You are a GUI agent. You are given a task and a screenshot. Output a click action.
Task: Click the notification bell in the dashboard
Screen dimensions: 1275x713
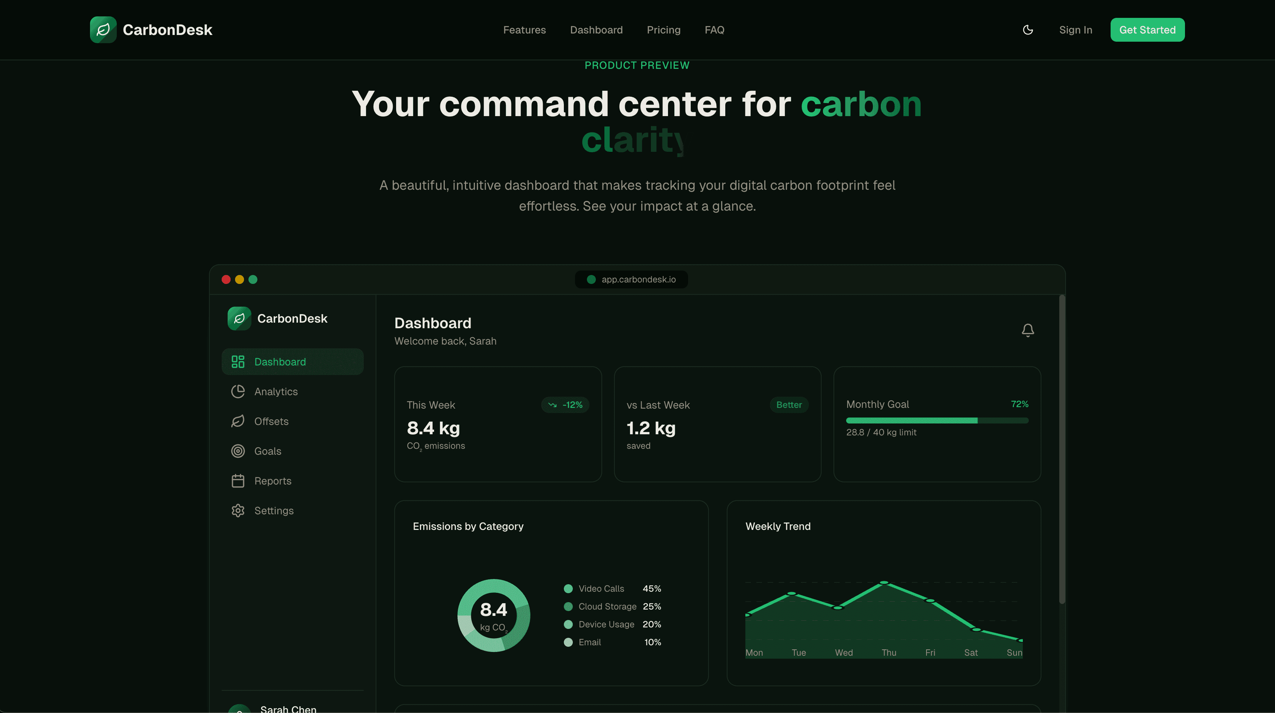[1028, 330]
